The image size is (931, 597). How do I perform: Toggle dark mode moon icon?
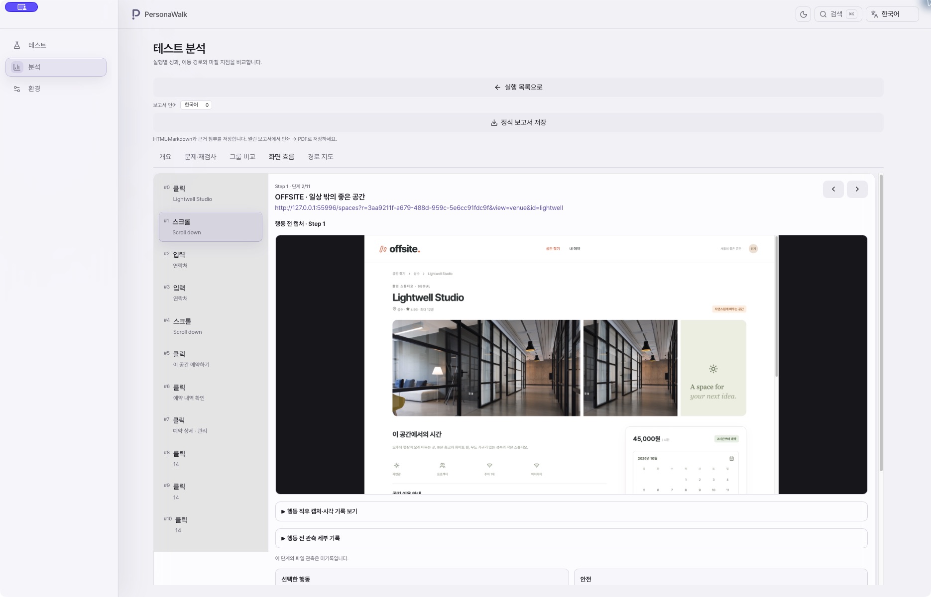pos(803,14)
